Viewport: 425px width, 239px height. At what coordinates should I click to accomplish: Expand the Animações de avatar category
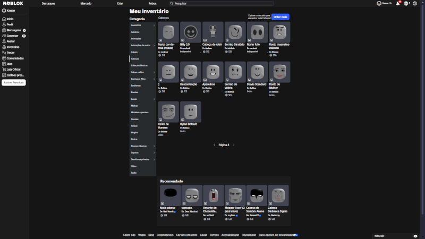154,46
